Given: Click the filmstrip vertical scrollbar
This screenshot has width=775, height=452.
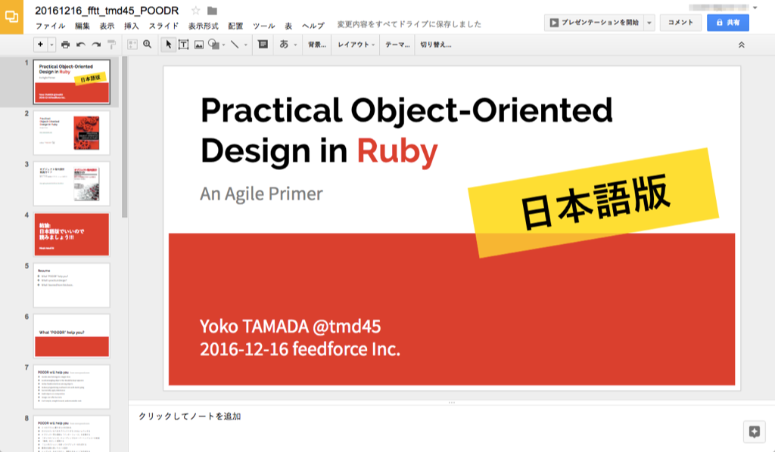Looking at the screenshot, I should 125,137.
